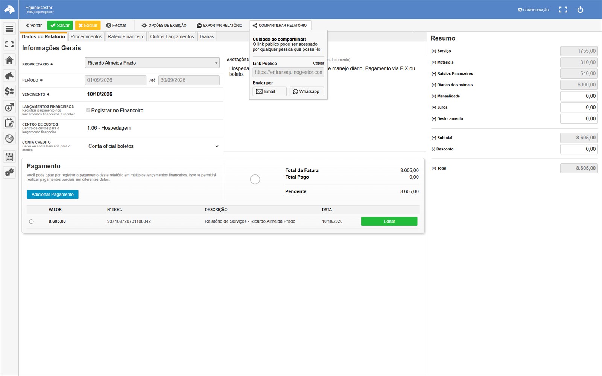602x376 pixels.
Task: Open the notepad with pencil icon
Action: tap(9, 123)
